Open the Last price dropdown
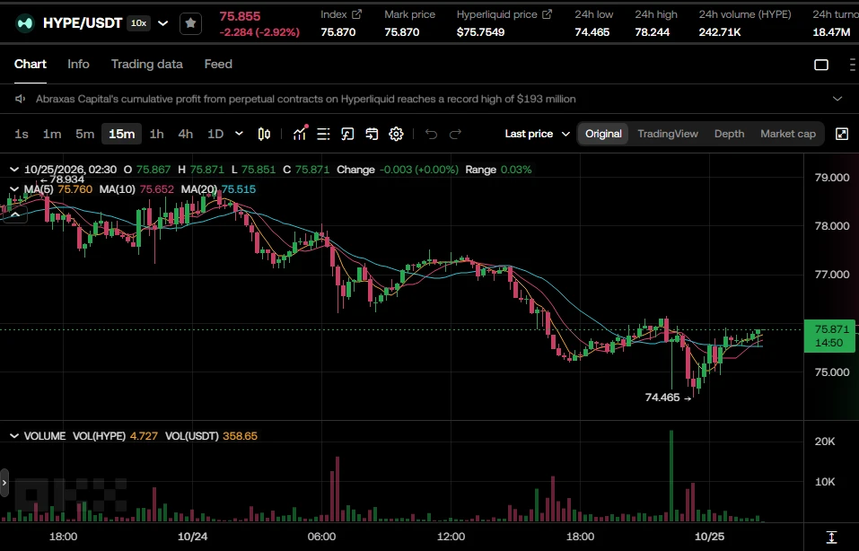Image resolution: width=859 pixels, height=551 pixels. pos(538,134)
